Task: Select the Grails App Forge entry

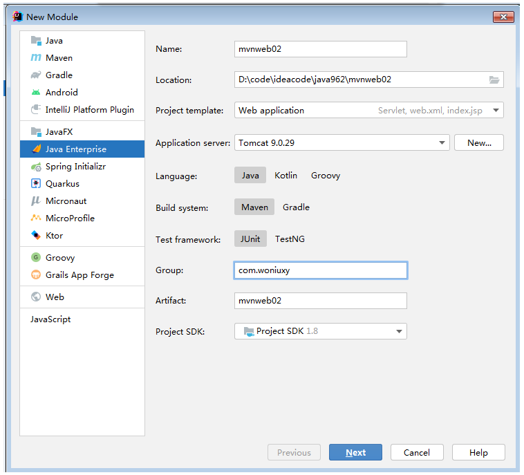Action: (x=82, y=274)
